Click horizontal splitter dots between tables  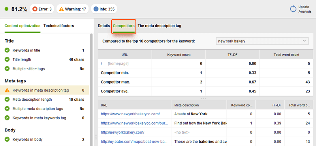click(203, 98)
